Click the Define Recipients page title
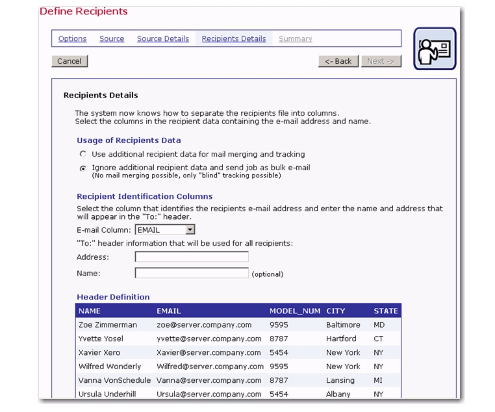Image resolution: width=495 pixels, height=412 pixels. pyautogui.click(x=84, y=11)
